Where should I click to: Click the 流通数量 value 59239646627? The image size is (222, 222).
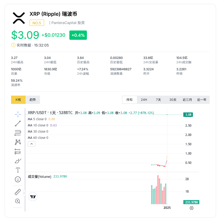(x=121, y=69)
